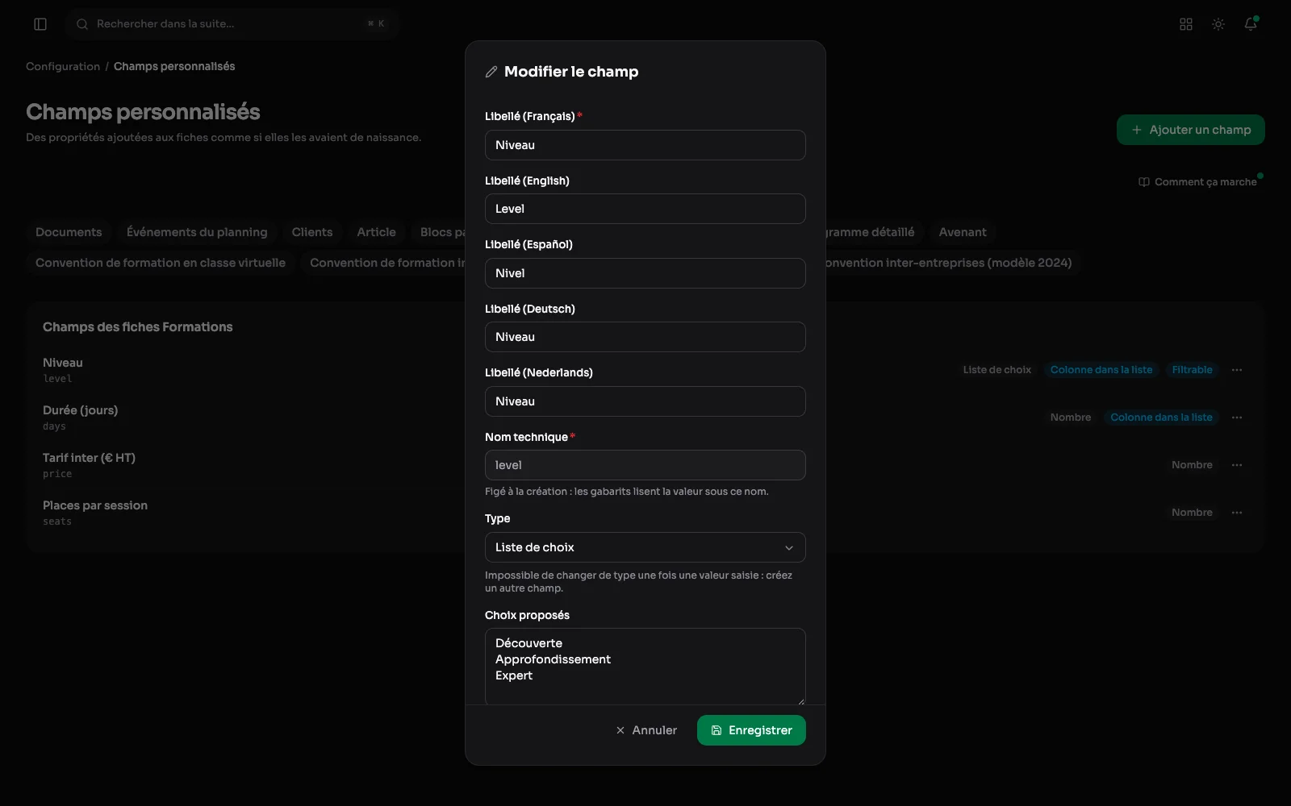The height and width of the screenshot is (806, 1291).
Task: Click the Places par session row label
Action: (95, 505)
